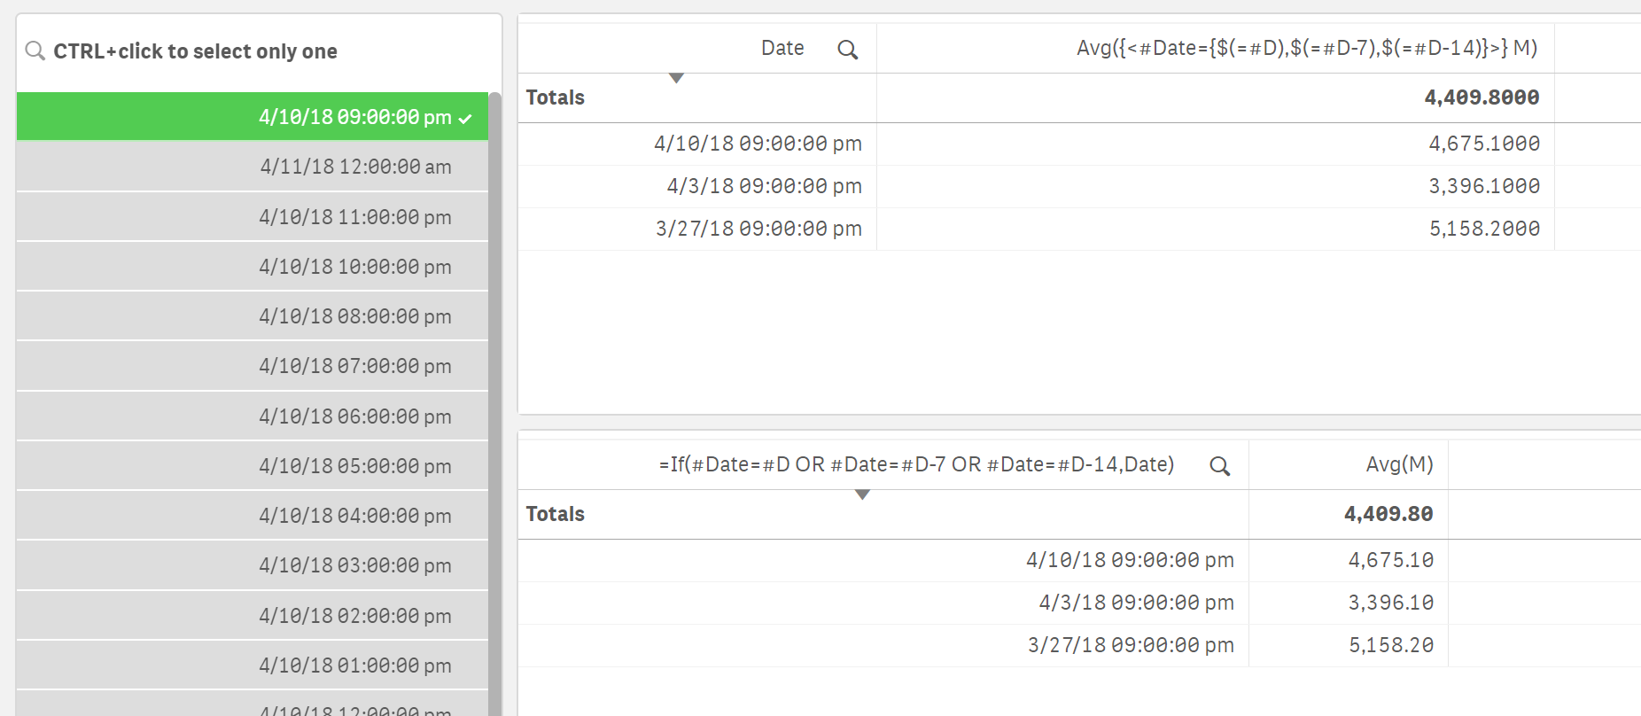
Task: Click the filter pane vertical scrollbar
Action: coord(495,404)
